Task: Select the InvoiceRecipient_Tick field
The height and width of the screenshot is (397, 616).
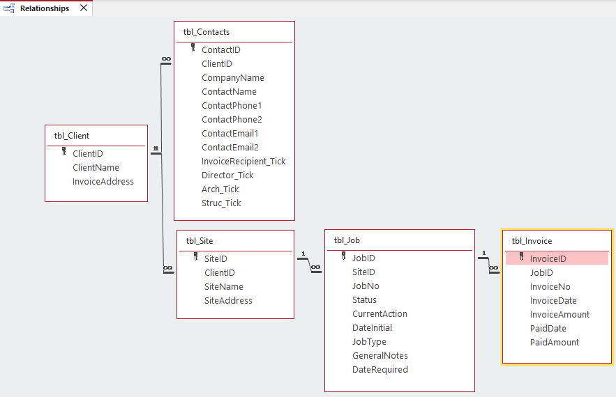Action: click(x=243, y=161)
